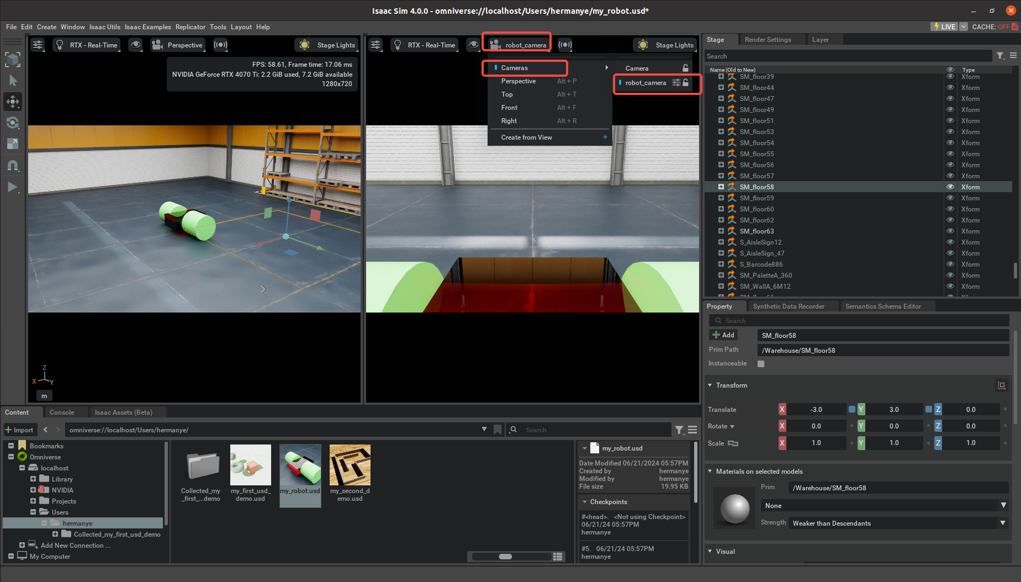The height and width of the screenshot is (582, 1021).
Task: Open the visibility eye icon in the left viewport toolbar
Action: pos(135,45)
